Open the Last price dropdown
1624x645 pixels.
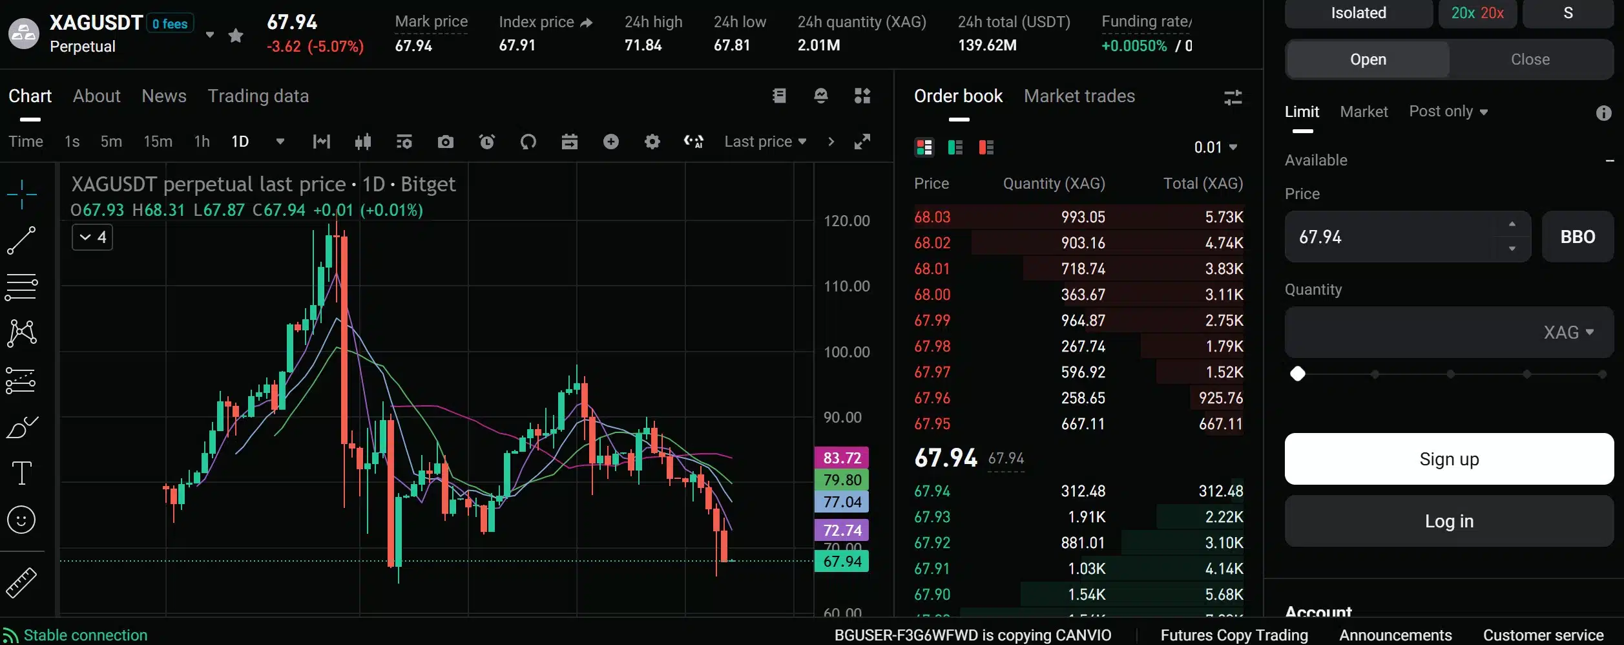[765, 142]
